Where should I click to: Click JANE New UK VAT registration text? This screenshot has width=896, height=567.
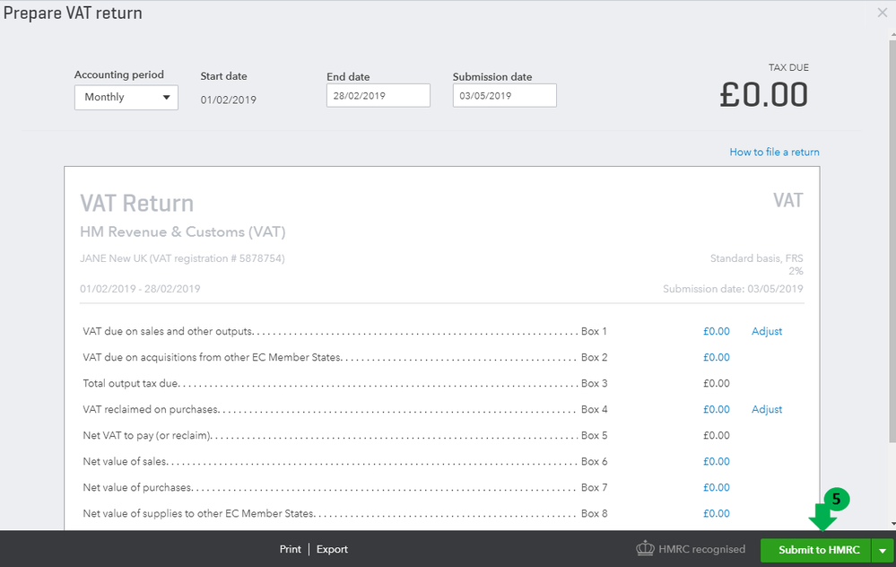(x=182, y=258)
